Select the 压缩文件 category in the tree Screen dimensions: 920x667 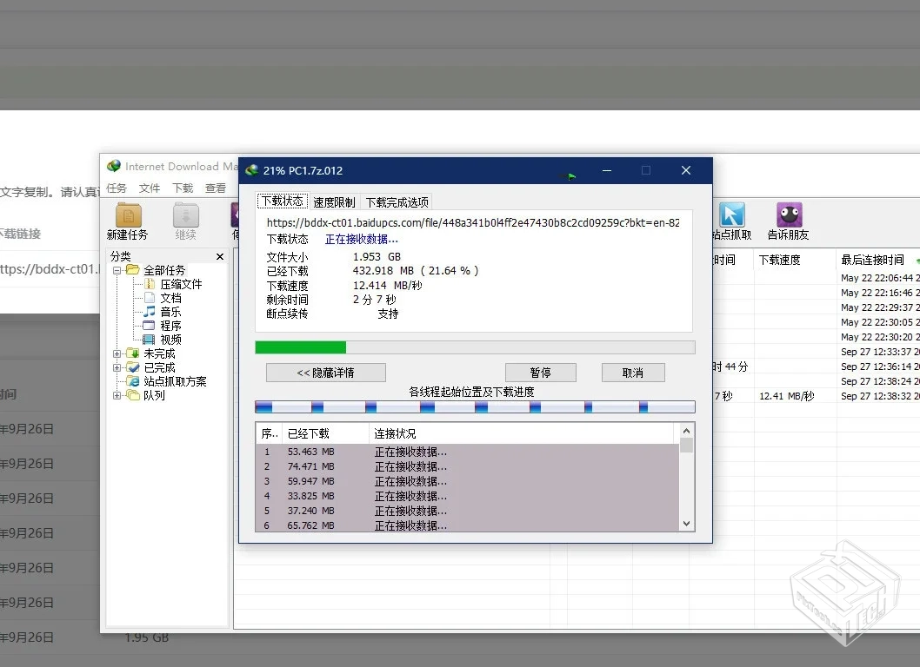180,284
